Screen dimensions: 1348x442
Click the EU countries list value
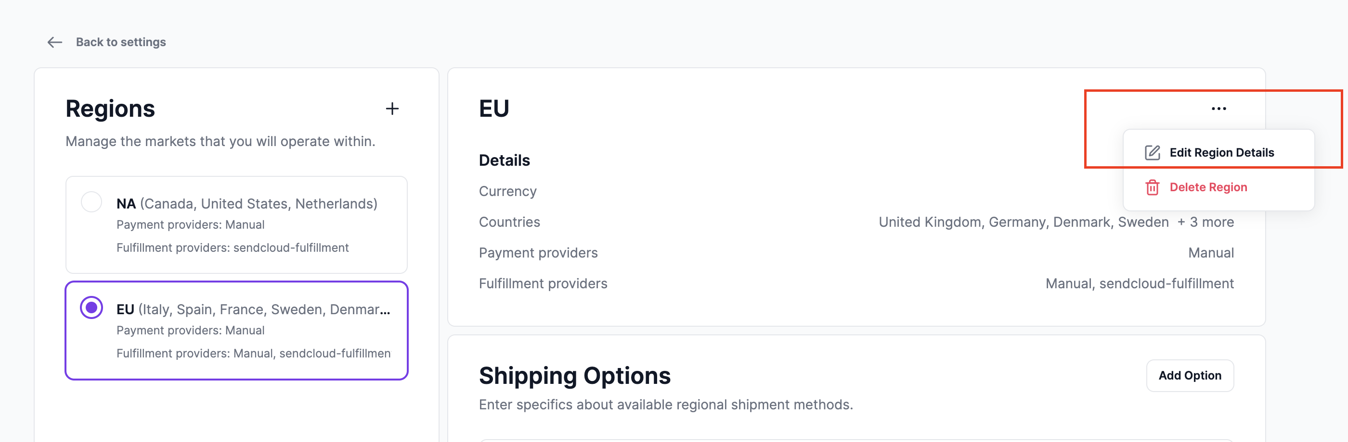click(1023, 222)
